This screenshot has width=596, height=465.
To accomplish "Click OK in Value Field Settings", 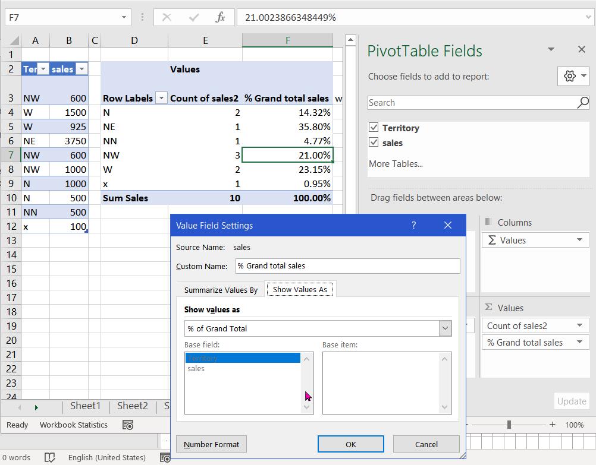I will point(350,444).
